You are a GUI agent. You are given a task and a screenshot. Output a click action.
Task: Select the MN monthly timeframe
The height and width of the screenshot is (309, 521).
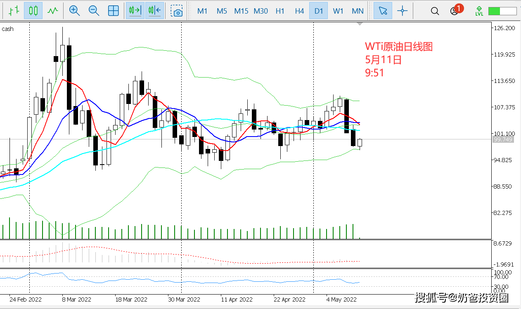tap(358, 11)
